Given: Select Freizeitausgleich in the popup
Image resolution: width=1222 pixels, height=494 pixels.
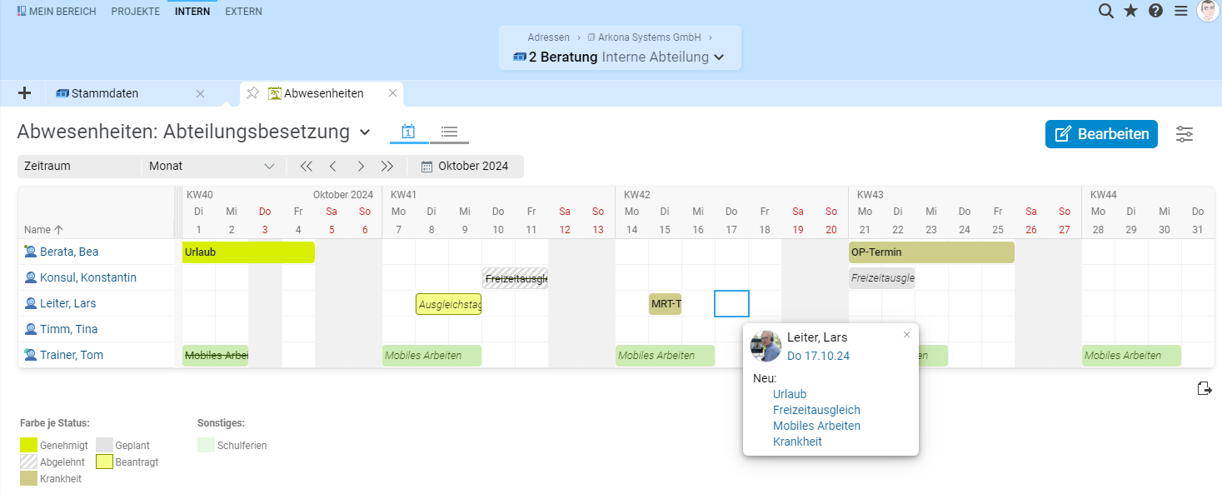Looking at the screenshot, I should pos(816,410).
